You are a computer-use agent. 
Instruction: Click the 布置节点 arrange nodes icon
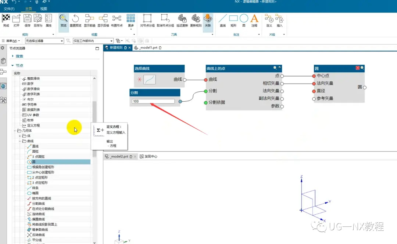pyautogui.click(x=117, y=18)
